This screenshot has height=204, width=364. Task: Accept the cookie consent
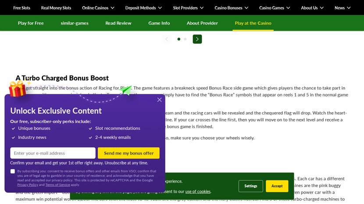coord(277,186)
